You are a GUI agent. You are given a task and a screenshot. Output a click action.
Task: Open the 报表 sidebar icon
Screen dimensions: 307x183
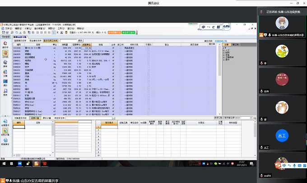click(x=5, y=92)
